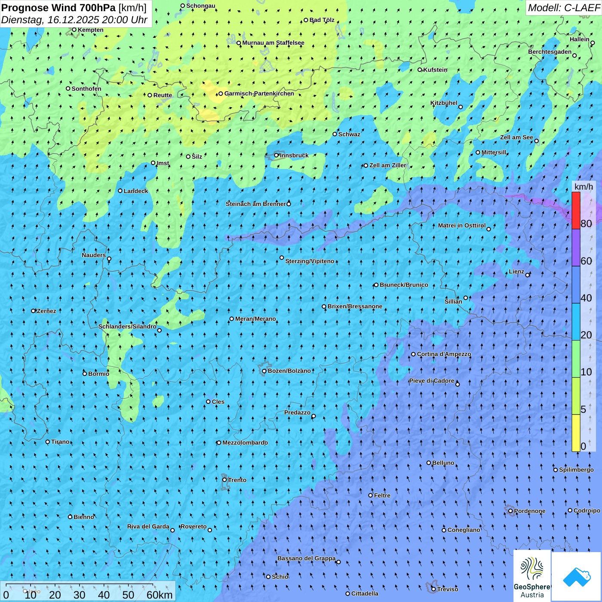Click the 'Pieve di Cadore' label

coord(432,381)
